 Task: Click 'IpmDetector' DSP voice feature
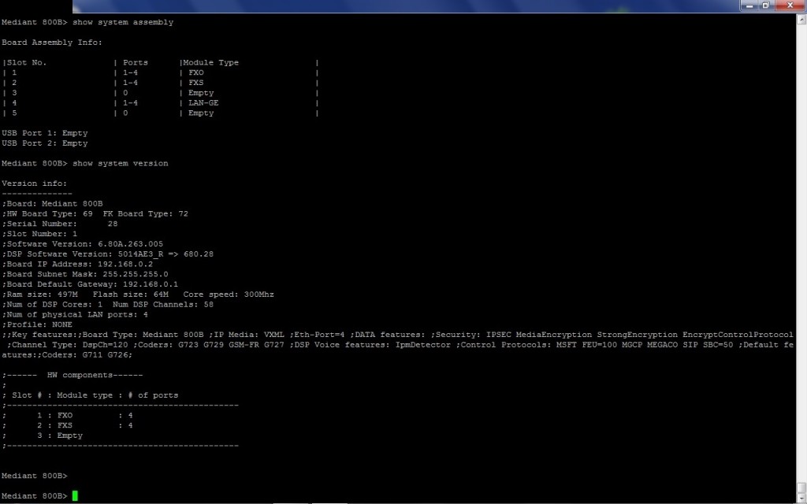(x=423, y=345)
